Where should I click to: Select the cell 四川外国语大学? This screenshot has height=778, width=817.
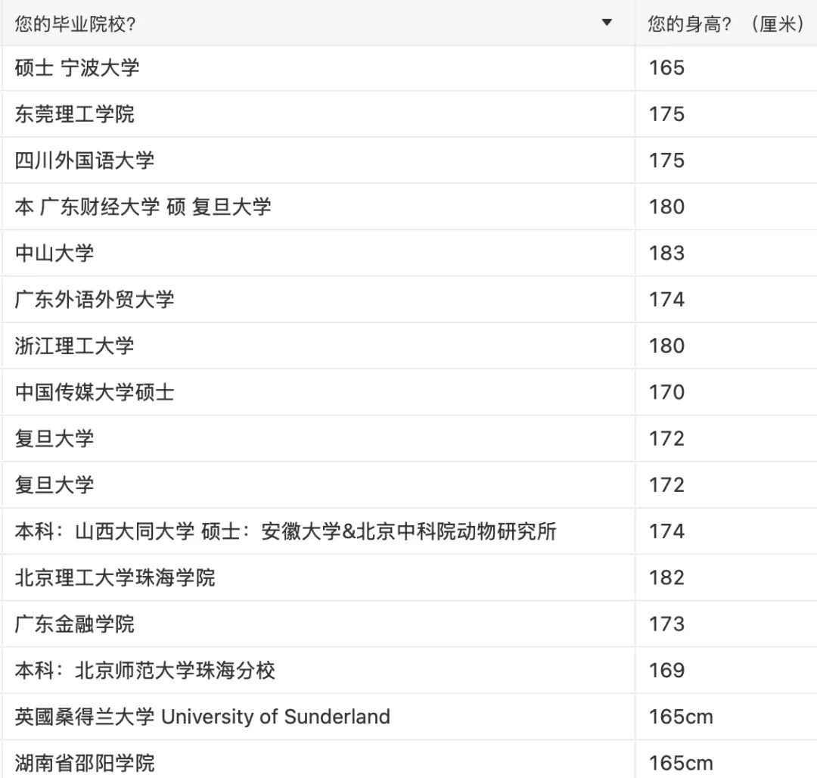318,160
